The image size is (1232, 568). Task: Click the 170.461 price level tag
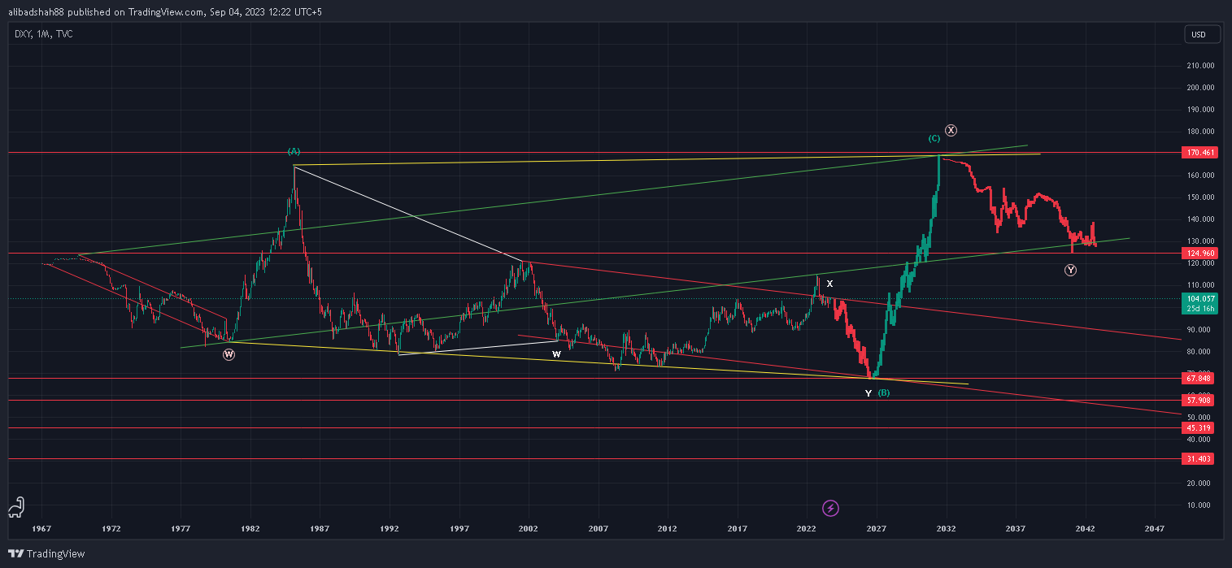point(1201,152)
